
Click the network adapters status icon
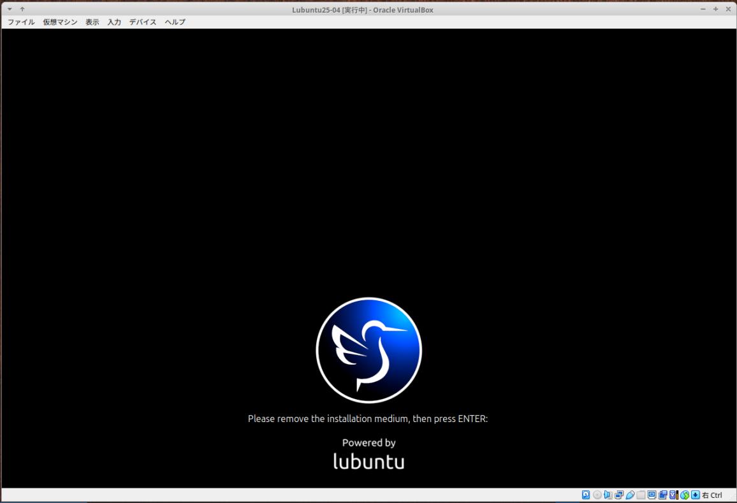pyautogui.click(x=619, y=495)
